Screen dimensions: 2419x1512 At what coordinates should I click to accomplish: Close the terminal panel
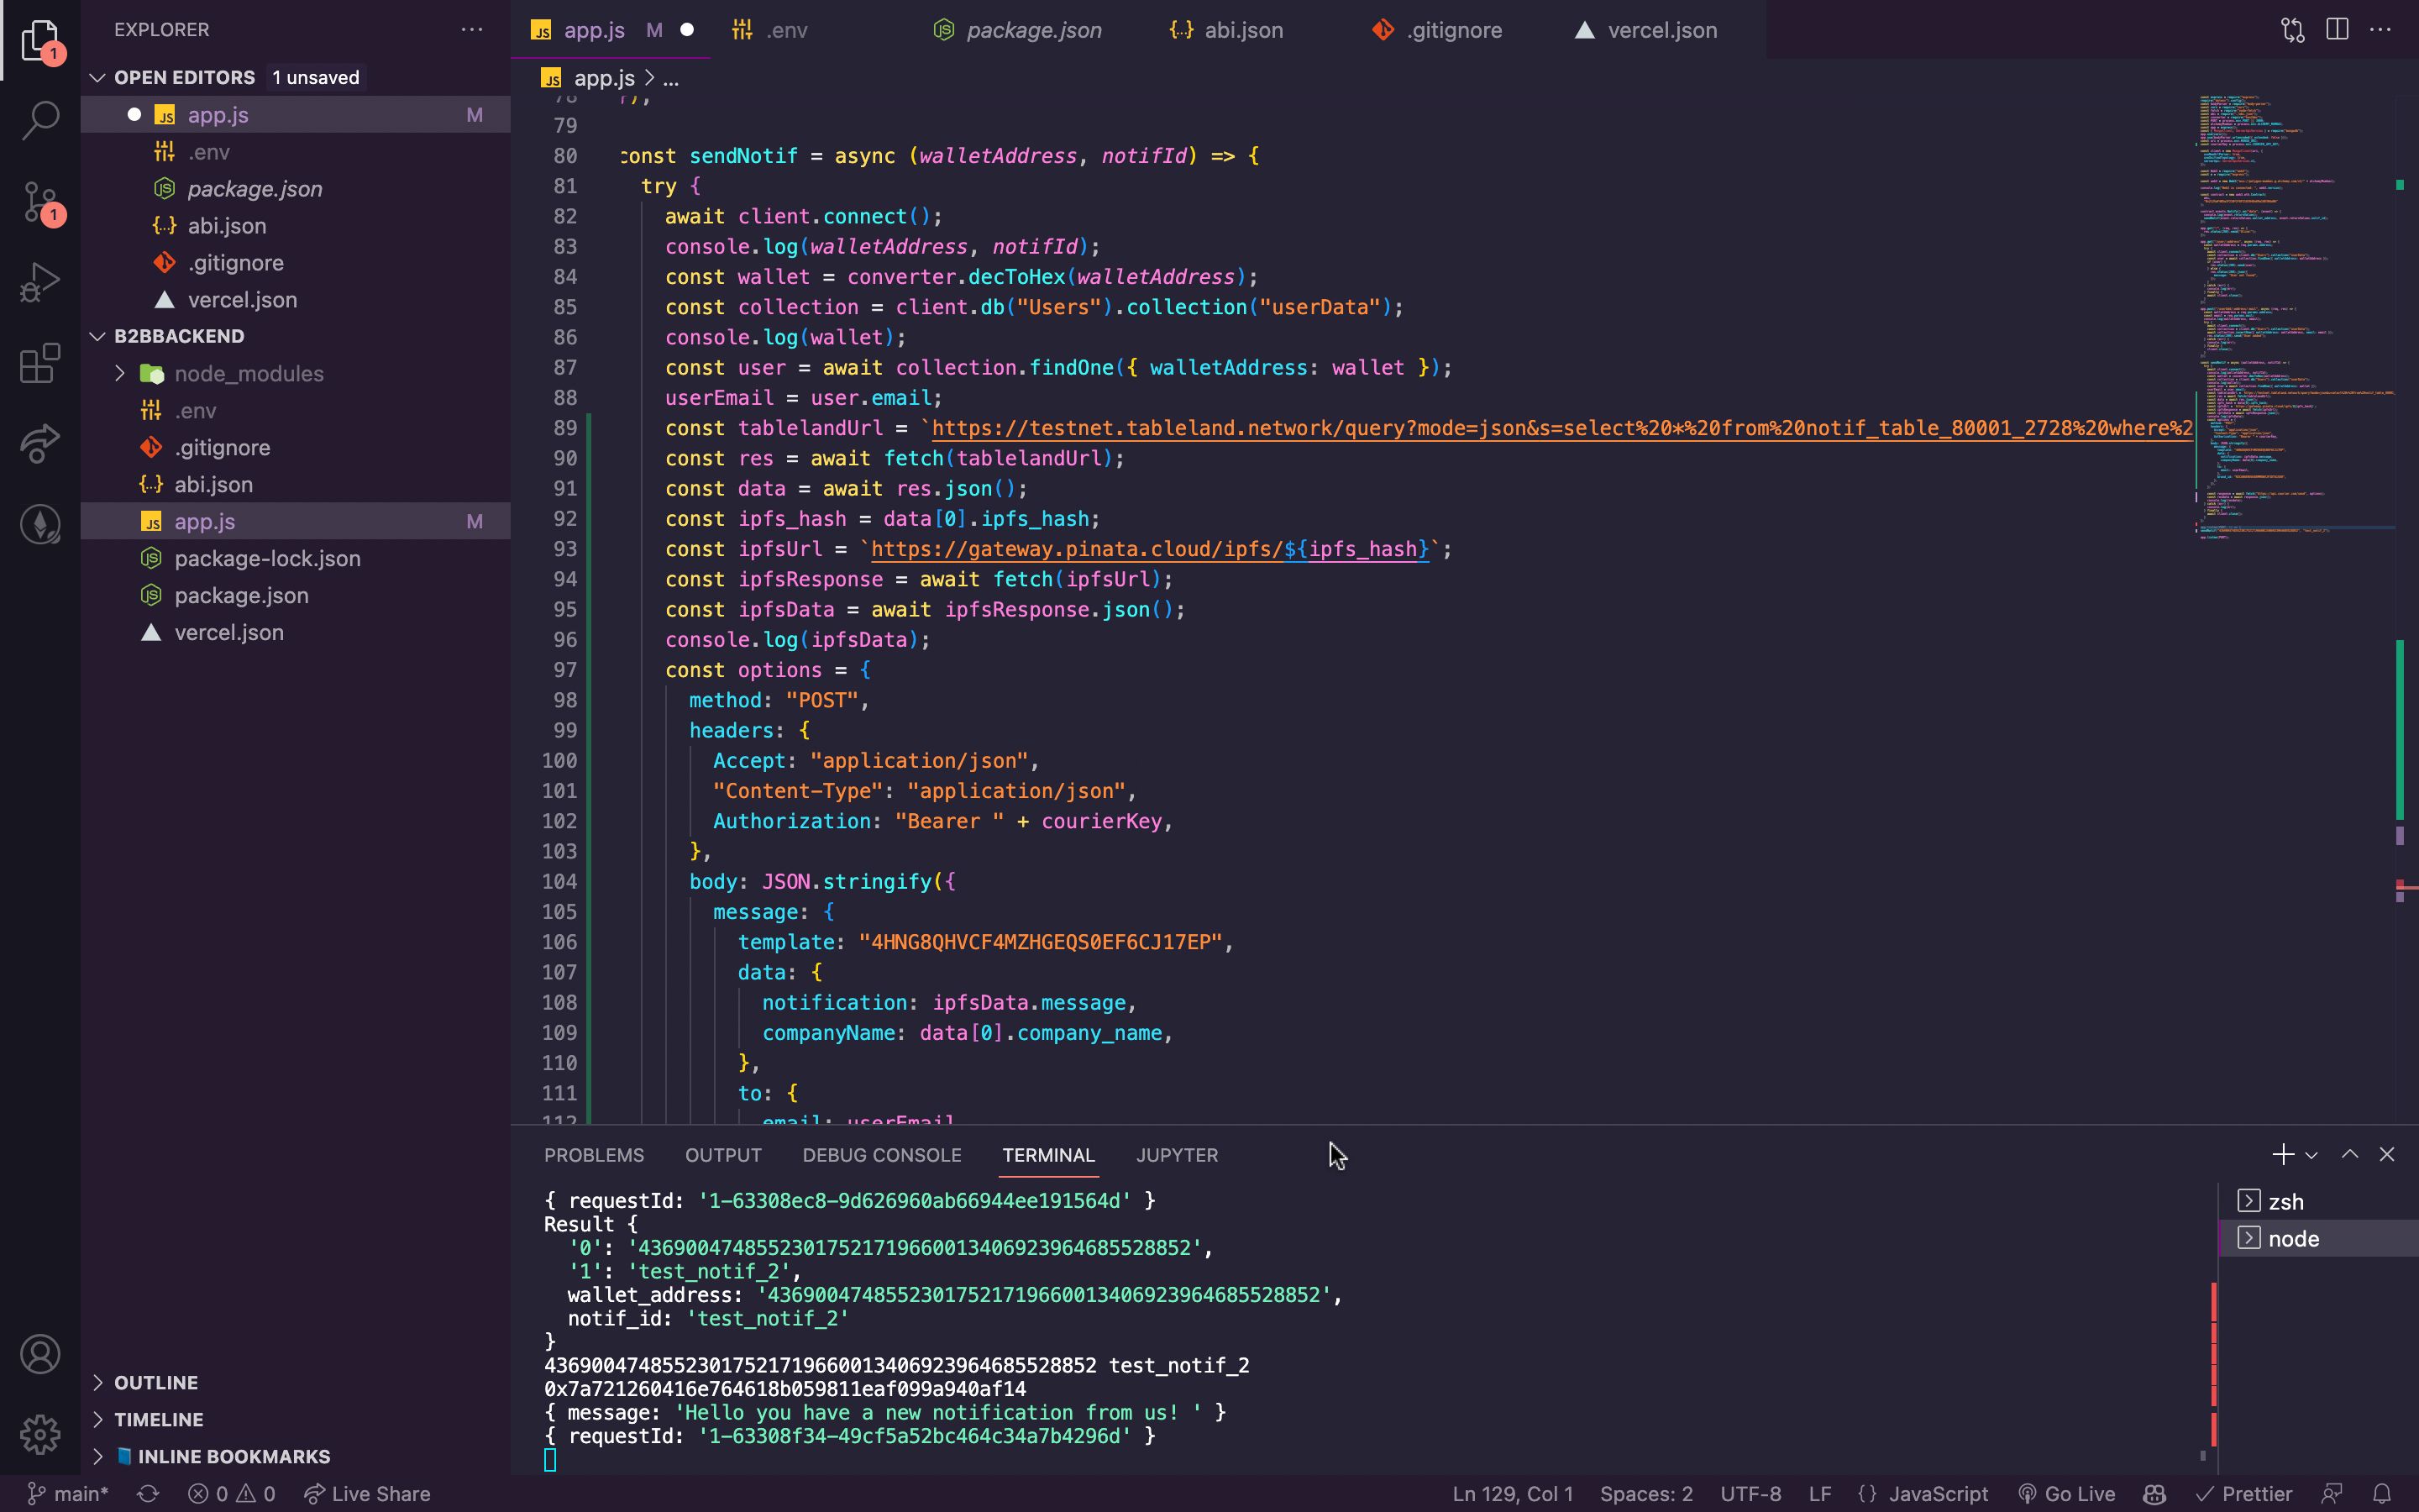2387,1155
